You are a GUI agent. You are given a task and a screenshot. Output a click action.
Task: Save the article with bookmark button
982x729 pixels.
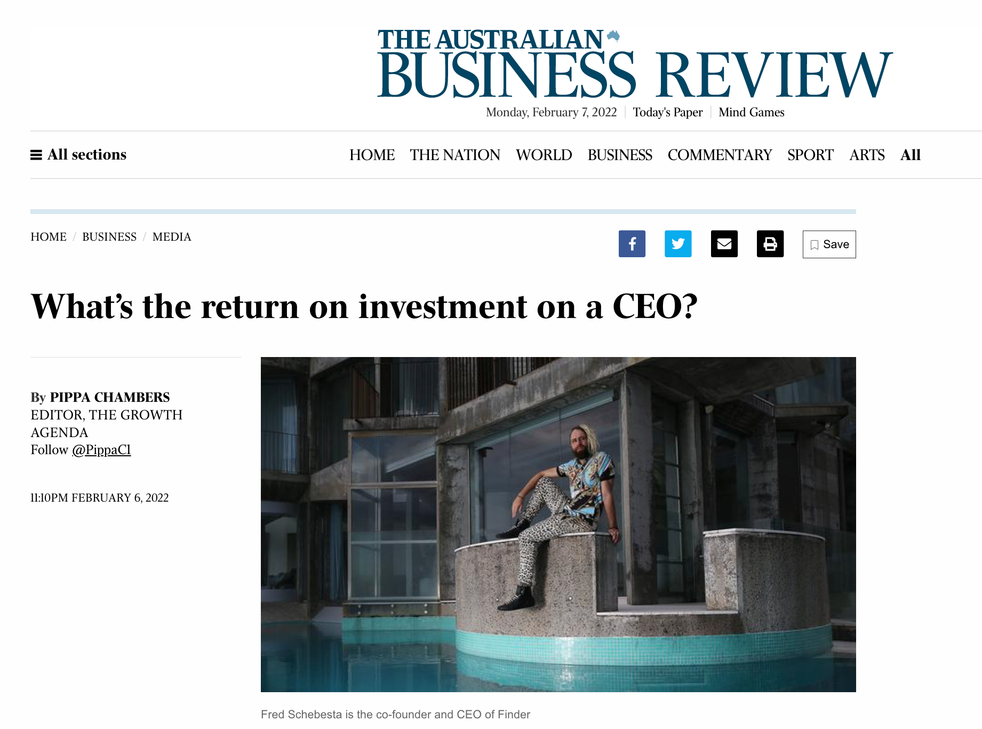[x=829, y=244]
